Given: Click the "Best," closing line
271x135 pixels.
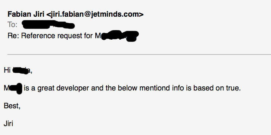Looking at the screenshot, I should click(12, 106).
